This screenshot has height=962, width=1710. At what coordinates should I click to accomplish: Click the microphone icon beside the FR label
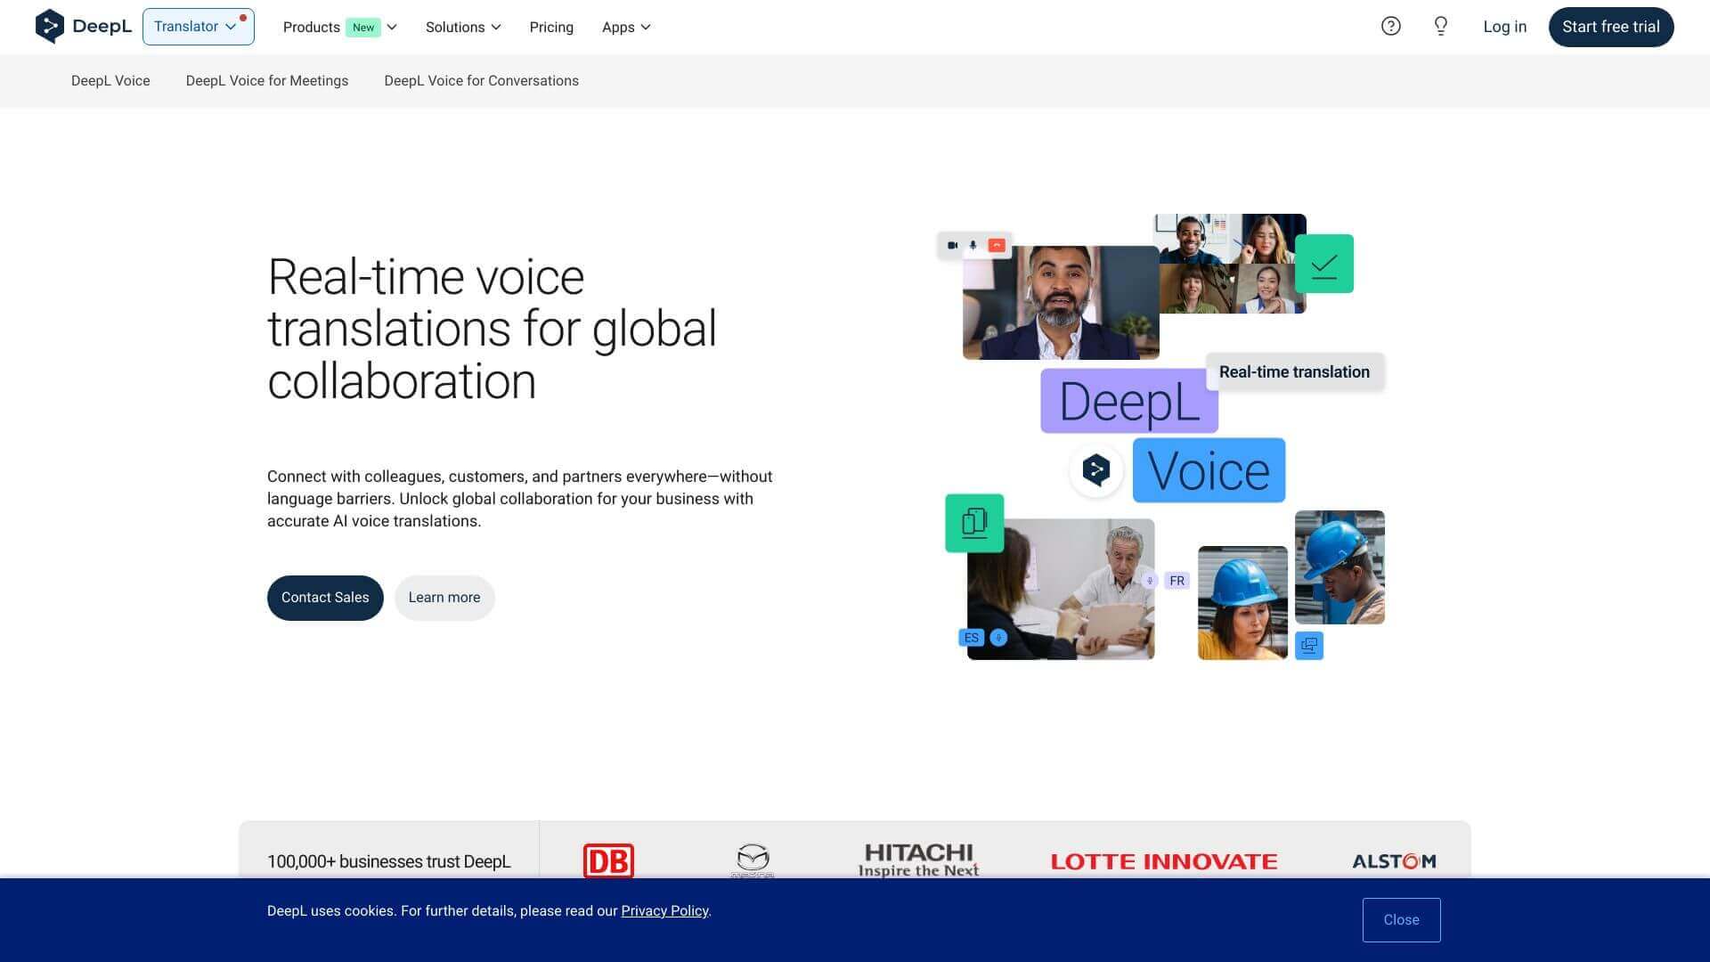tap(1151, 580)
